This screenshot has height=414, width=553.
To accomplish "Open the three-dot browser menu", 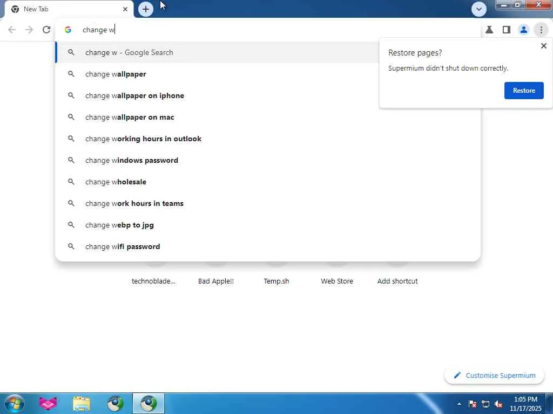I will point(541,30).
